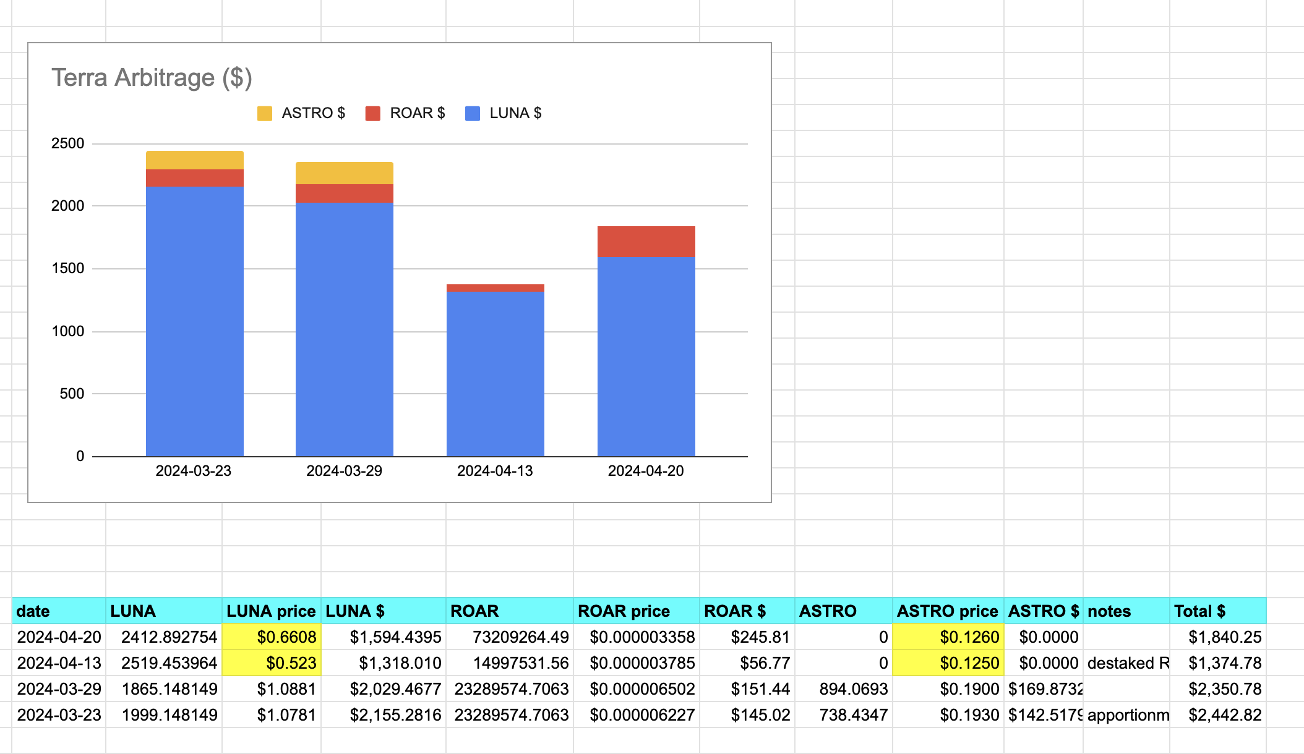The width and height of the screenshot is (1304, 754).
Task: Click the ROAR $ red legend swatch
Action: tap(372, 114)
